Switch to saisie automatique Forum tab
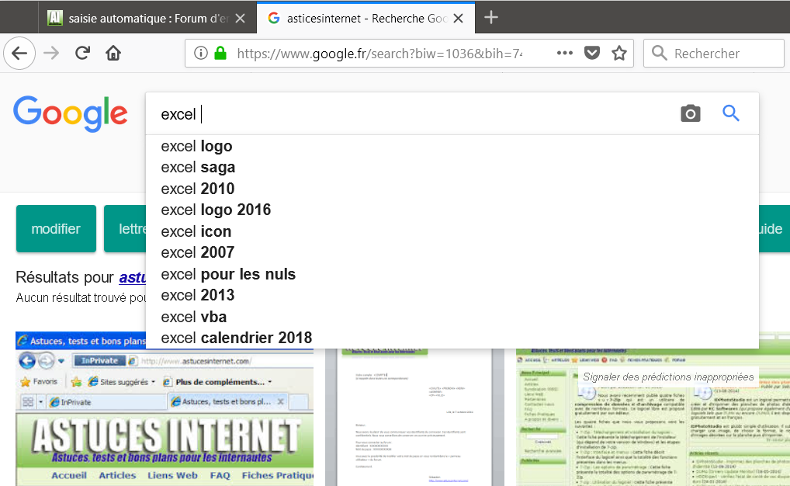The height and width of the screenshot is (486, 790). (147, 18)
